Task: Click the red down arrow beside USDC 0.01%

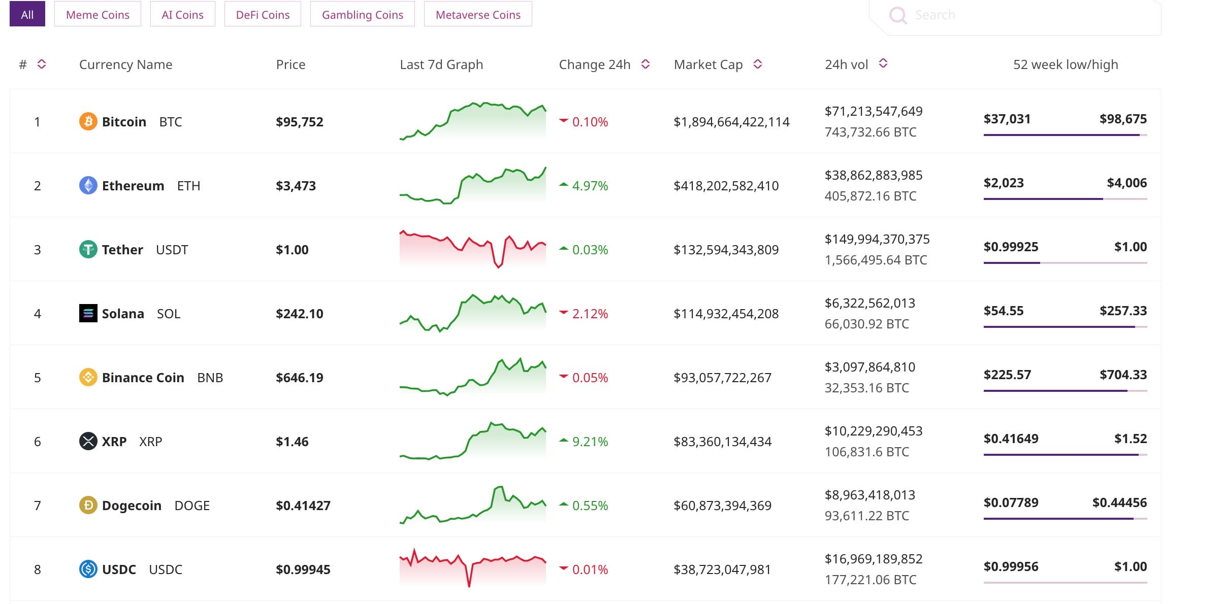Action: [563, 568]
